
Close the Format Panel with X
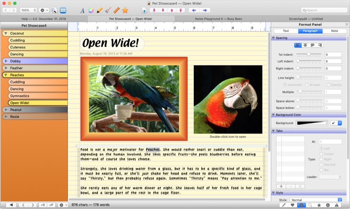pyautogui.click(x=346, y=24)
